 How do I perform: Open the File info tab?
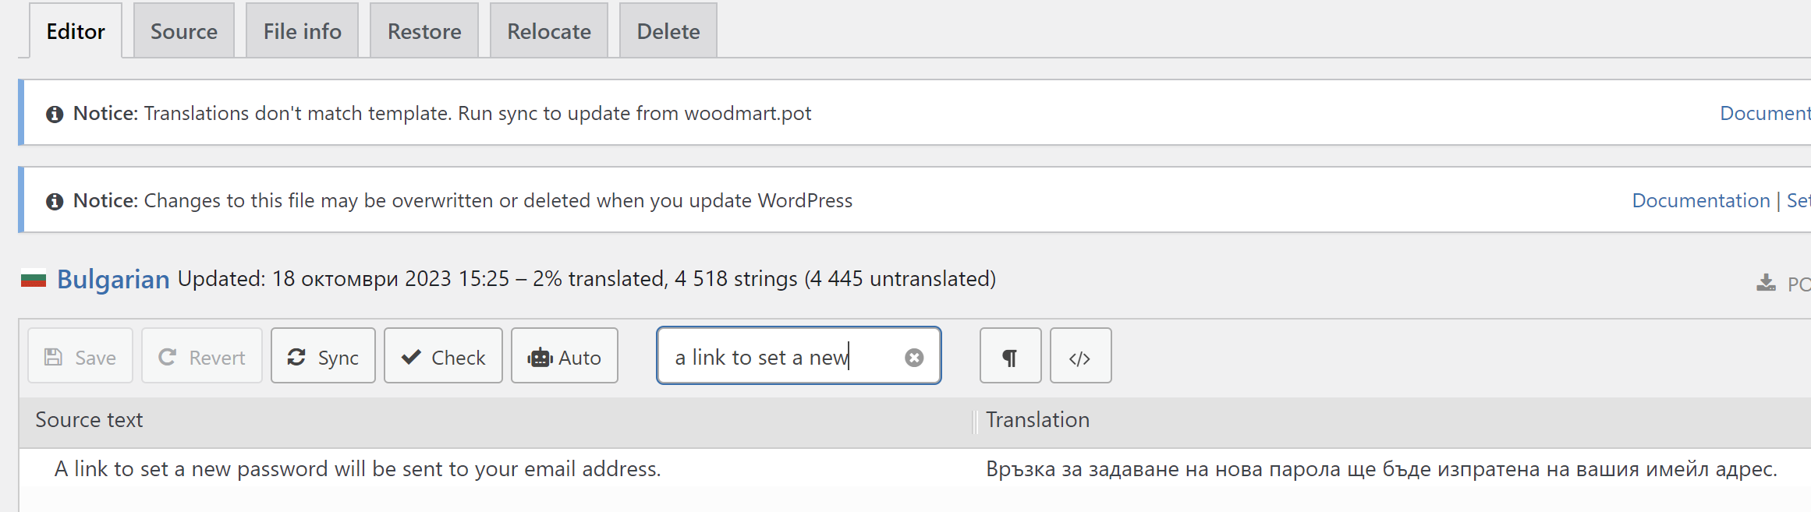[302, 31]
